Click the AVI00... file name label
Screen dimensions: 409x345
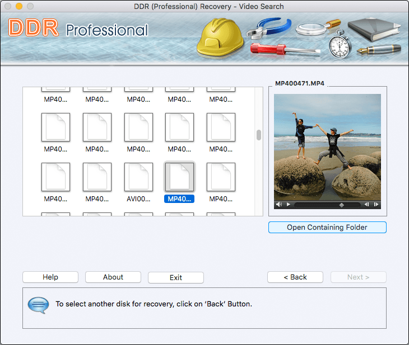(x=138, y=199)
